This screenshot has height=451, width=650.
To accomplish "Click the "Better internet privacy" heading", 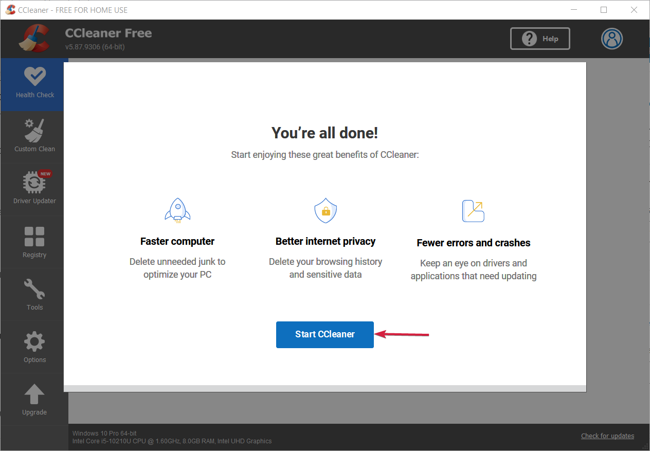I will pyautogui.click(x=326, y=241).
